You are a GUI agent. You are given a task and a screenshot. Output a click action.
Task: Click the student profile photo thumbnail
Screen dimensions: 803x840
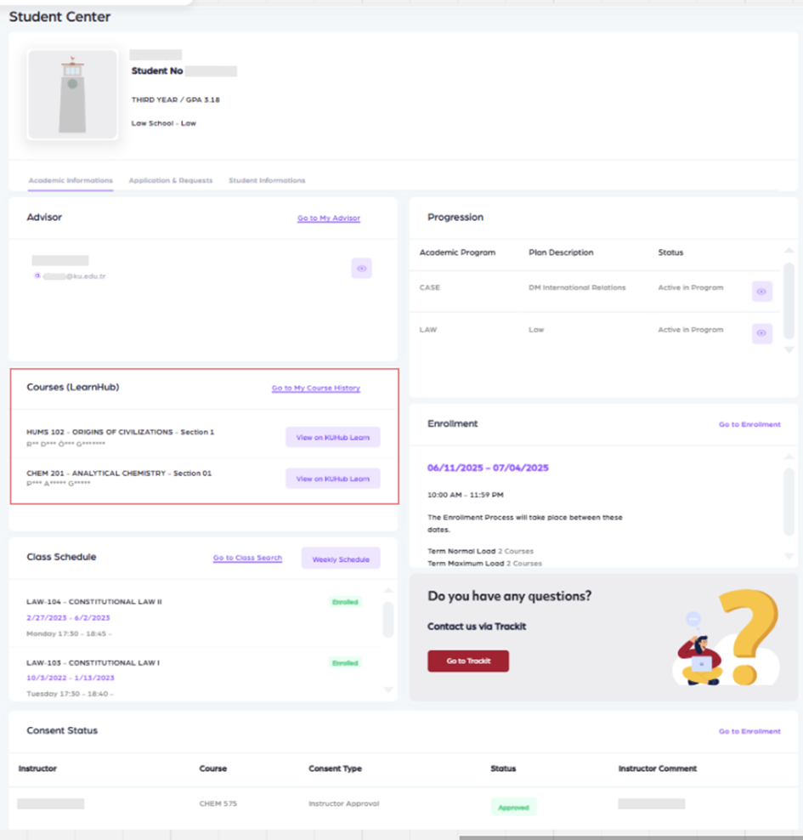[72, 94]
